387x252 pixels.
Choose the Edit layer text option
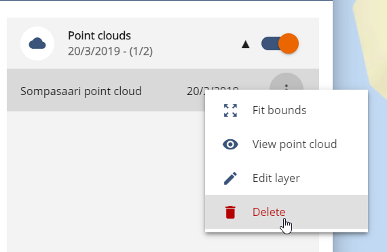276,178
